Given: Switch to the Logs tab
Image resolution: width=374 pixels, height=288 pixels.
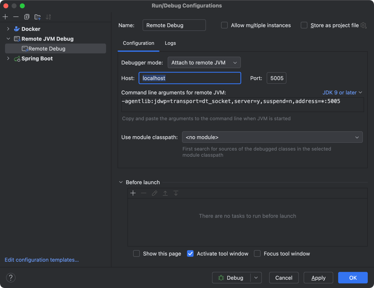Looking at the screenshot, I should [170, 43].
